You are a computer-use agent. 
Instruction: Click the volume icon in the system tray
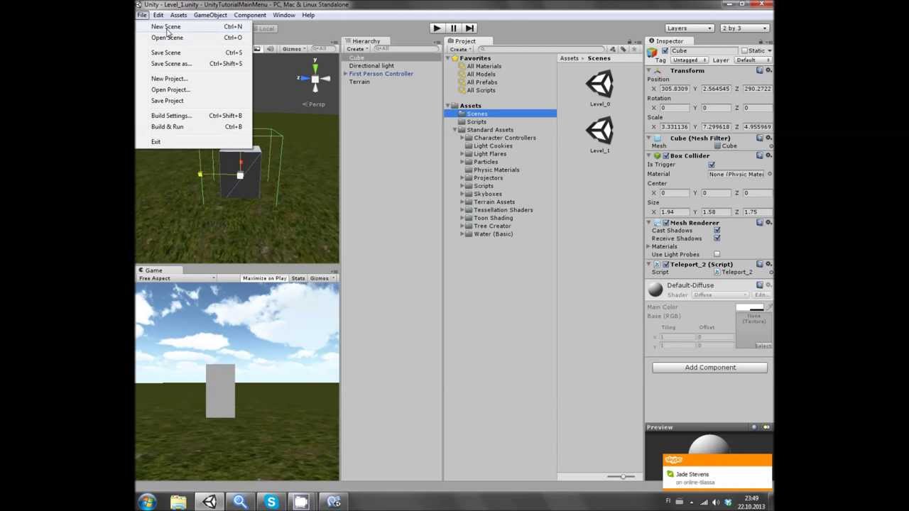tap(714, 502)
